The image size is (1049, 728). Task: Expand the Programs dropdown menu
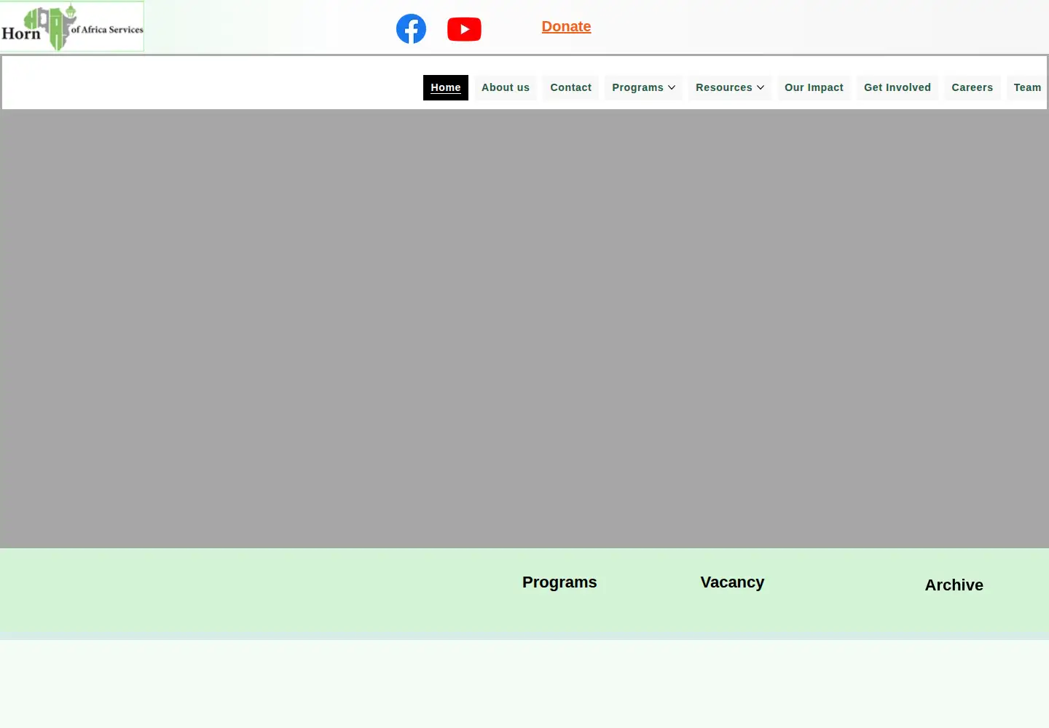click(643, 87)
